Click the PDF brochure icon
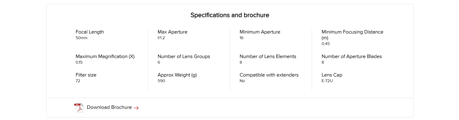Screen dimensions: 459x120 [x=79, y=108]
